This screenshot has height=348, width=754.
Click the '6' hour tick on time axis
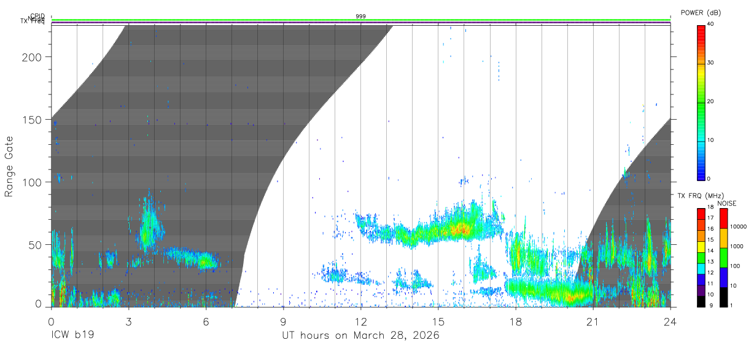coord(206,321)
